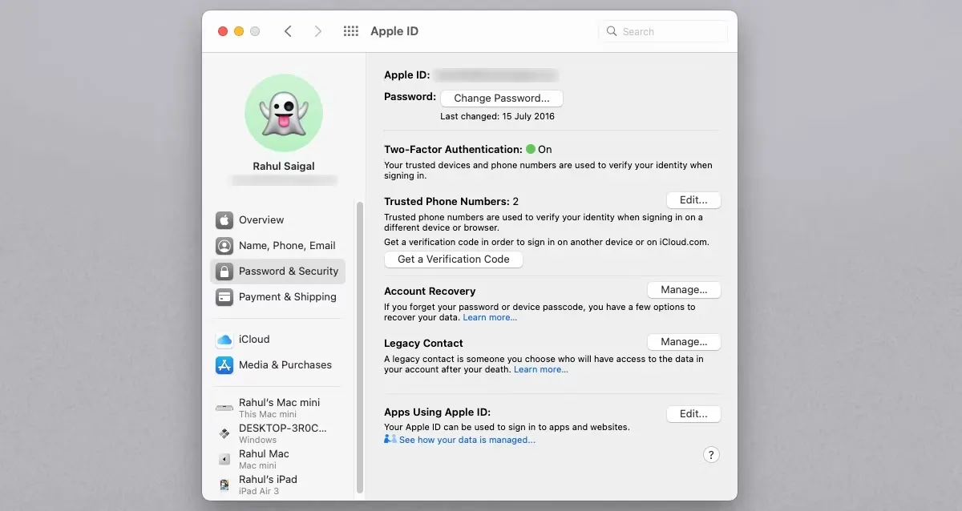Select the Name, Phone, Email icon
962x511 pixels.
coord(224,246)
